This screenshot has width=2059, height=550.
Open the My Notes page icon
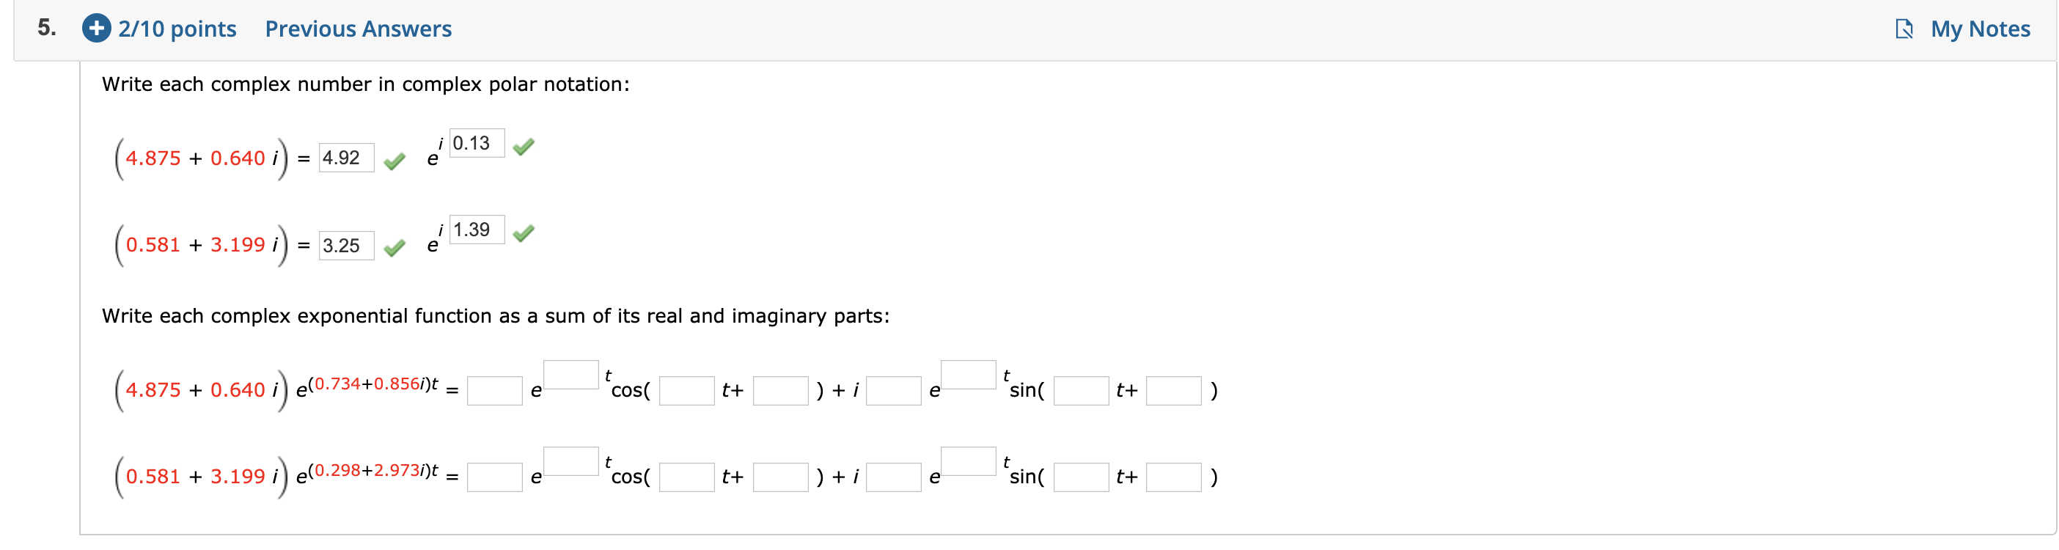pos(1903,29)
